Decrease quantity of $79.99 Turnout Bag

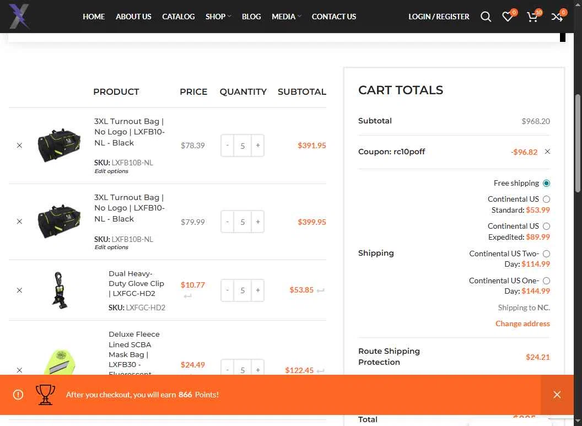(227, 222)
